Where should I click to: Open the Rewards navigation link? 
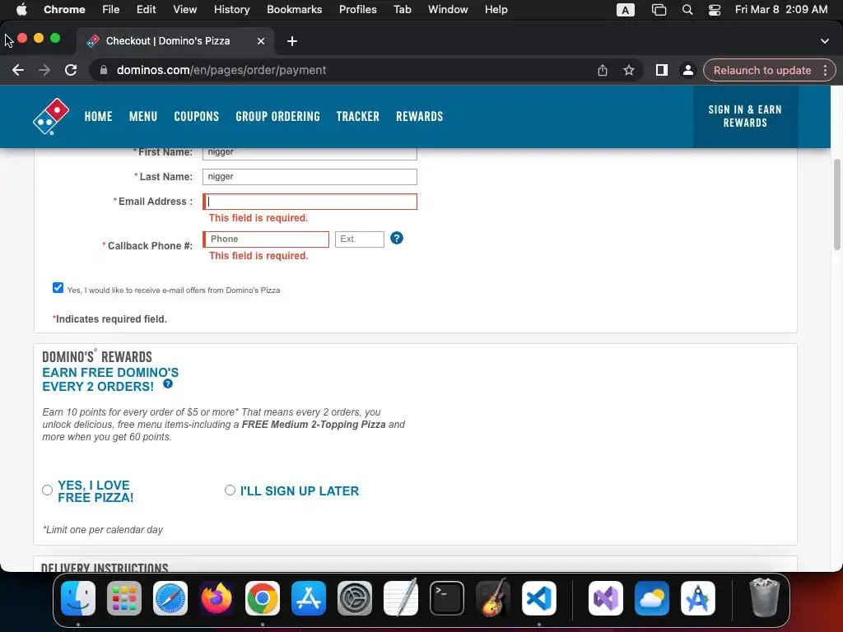(x=419, y=117)
